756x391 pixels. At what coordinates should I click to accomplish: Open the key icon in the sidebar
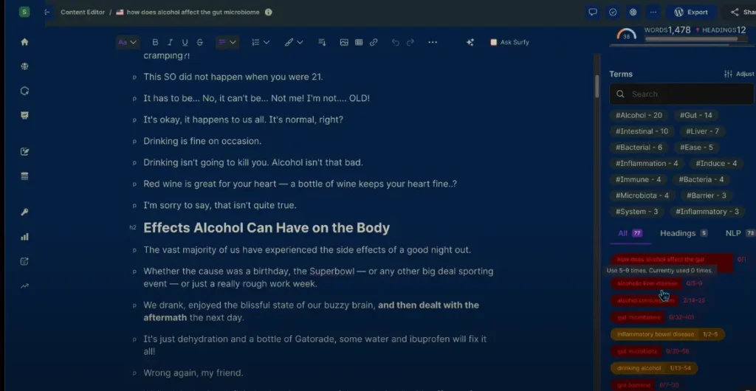coord(24,212)
